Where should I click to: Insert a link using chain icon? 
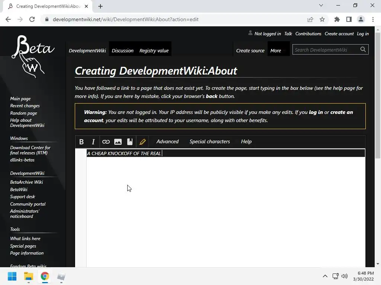[x=106, y=142]
